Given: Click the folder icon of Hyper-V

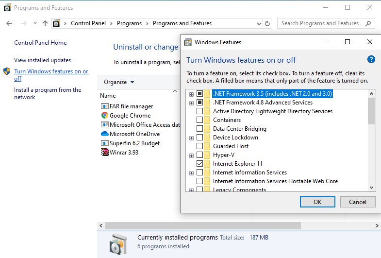Looking at the screenshot, I should 207,155.
